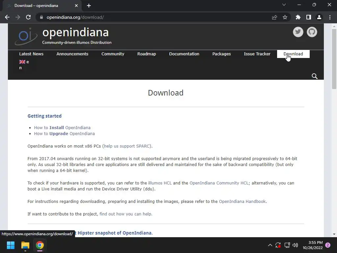The width and height of the screenshot is (337, 253).
Task: Click the Download page title text
Action: 166,93
